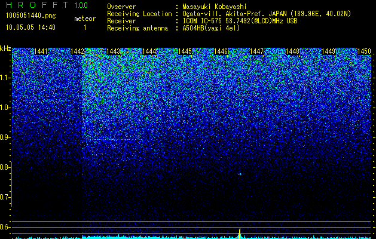Select the receiver text ICOM IC-575 53.7492 MHz
376x239 pixels.
pos(240,21)
